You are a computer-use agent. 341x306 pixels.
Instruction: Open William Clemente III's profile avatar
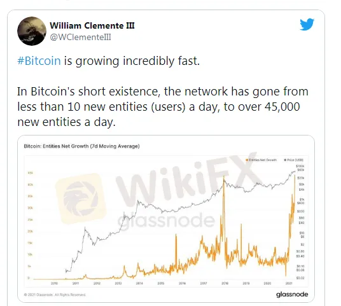point(32,31)
